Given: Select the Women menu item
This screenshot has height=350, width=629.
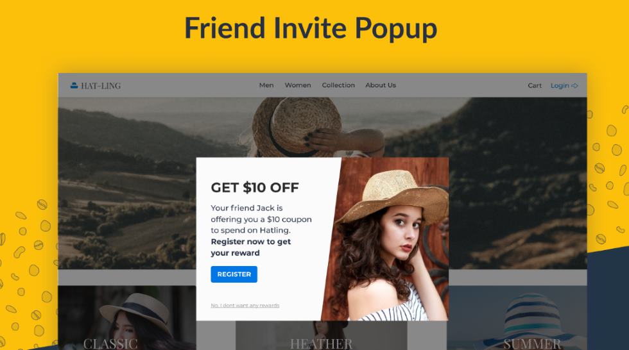Looking at the screenshot, I should click(298, 85).
